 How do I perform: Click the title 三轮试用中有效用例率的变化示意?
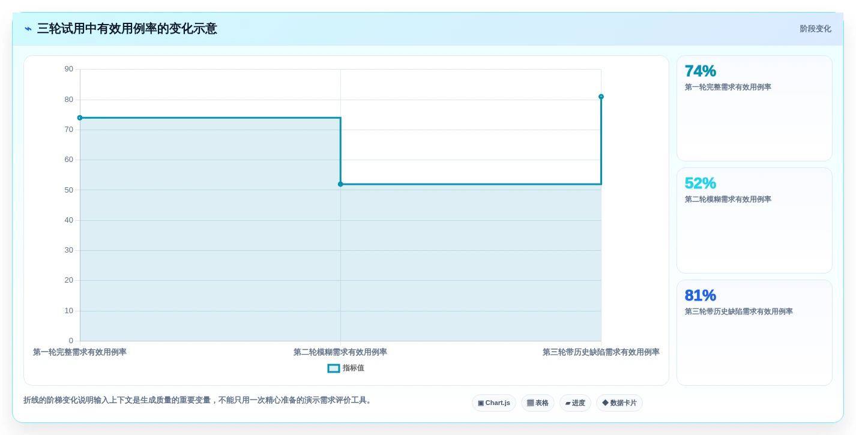[127, 29]
